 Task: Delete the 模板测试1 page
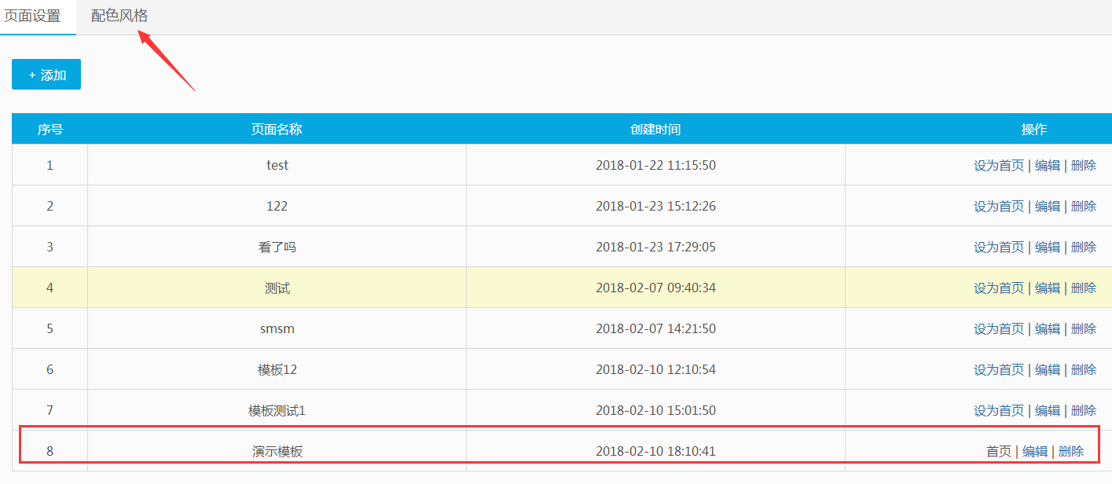[x=1084, y=410]
